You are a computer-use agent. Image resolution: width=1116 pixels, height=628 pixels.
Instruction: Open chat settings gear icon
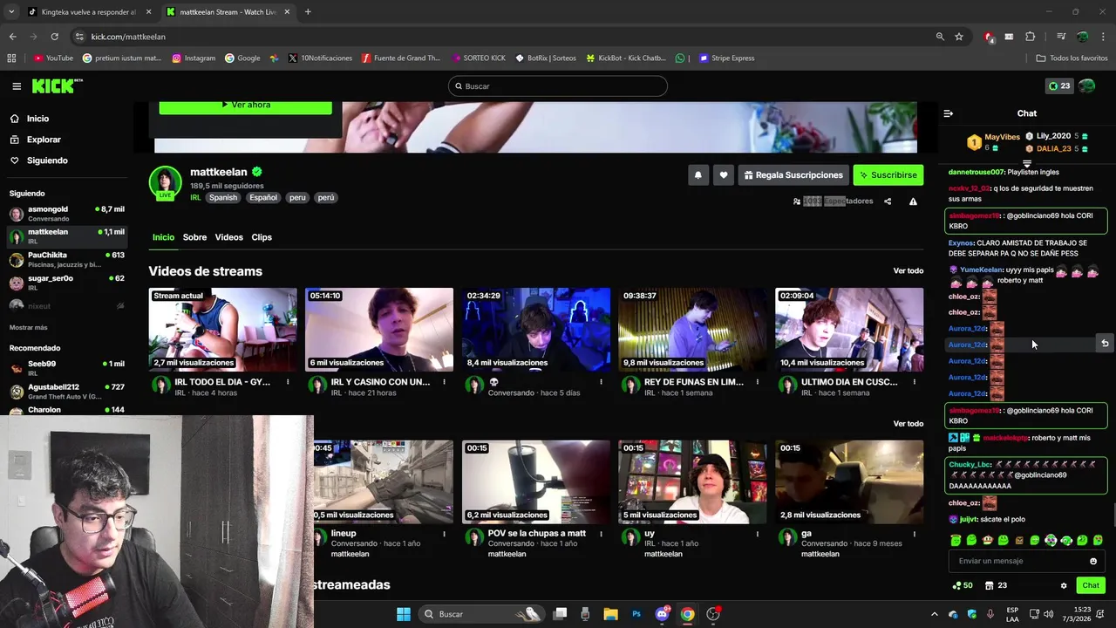point(1064,585)
